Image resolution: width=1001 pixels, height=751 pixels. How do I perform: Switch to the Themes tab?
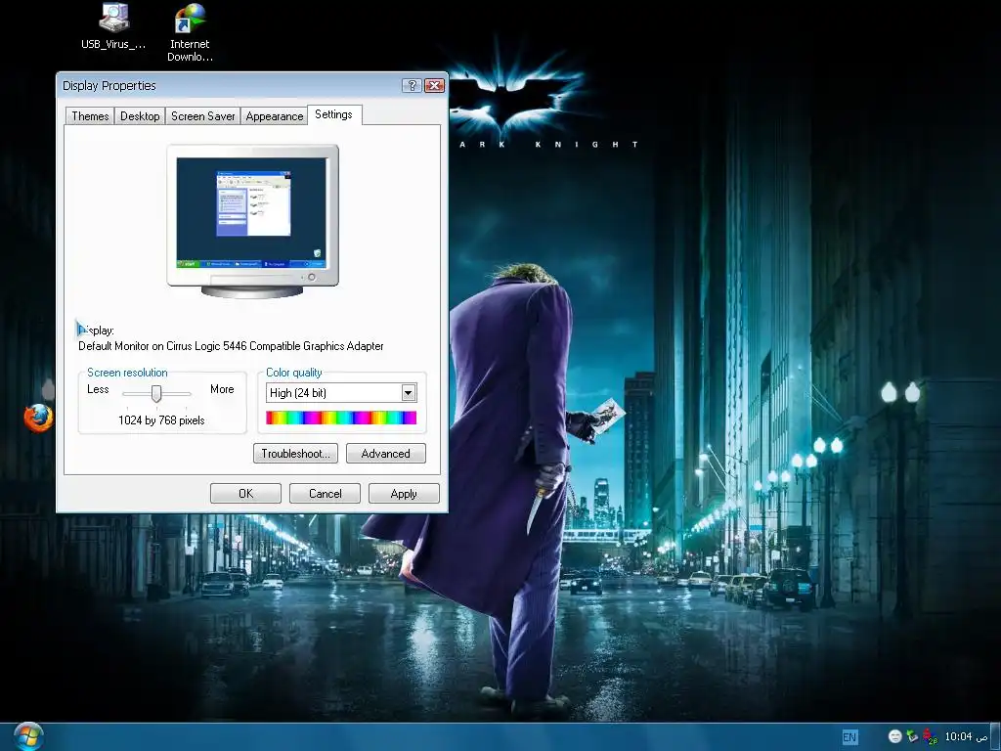pyautogui.click(x=90, y=116)
